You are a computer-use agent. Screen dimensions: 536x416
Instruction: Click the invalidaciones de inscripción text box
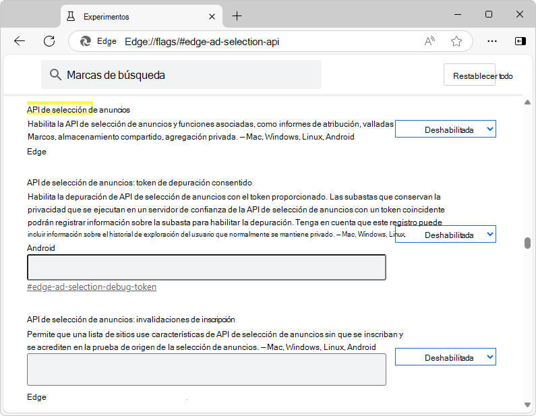pyautogui.click(x=206, y=369)
